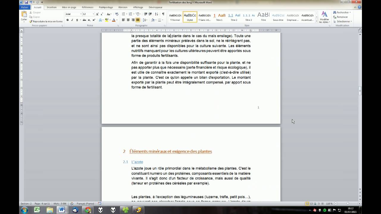This screenshot has height=214, width=381.
Task: Apply subscript formatting
Action: 89,20
